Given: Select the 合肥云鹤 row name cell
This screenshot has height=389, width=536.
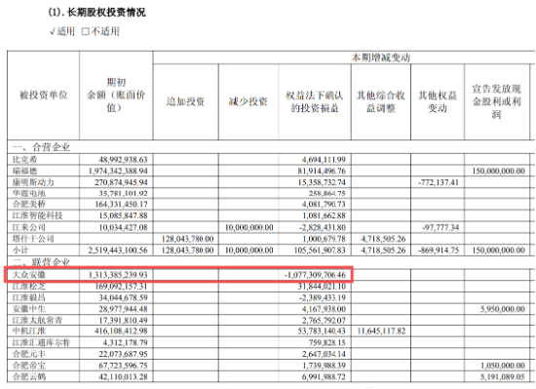Looking at the screenshot, I should (29, 376).
